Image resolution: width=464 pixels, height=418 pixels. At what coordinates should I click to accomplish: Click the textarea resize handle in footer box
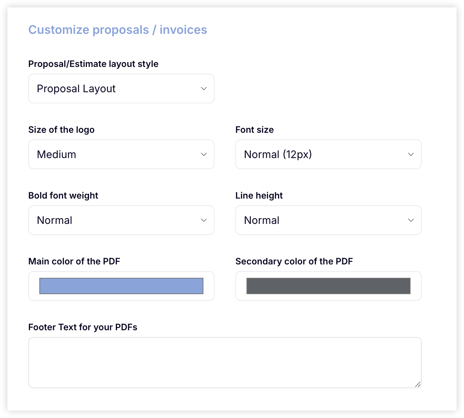[418, 384]
